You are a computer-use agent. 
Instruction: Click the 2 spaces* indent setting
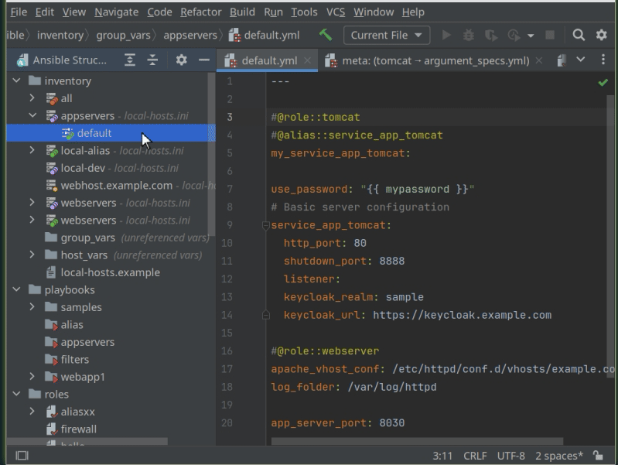pos(559,456)
